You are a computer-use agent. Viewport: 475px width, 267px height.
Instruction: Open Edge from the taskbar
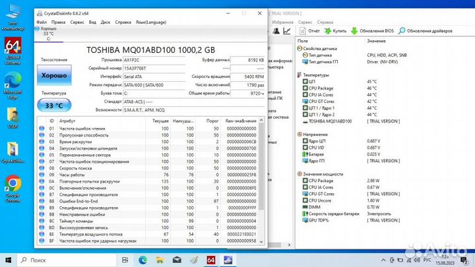(142, 260)
